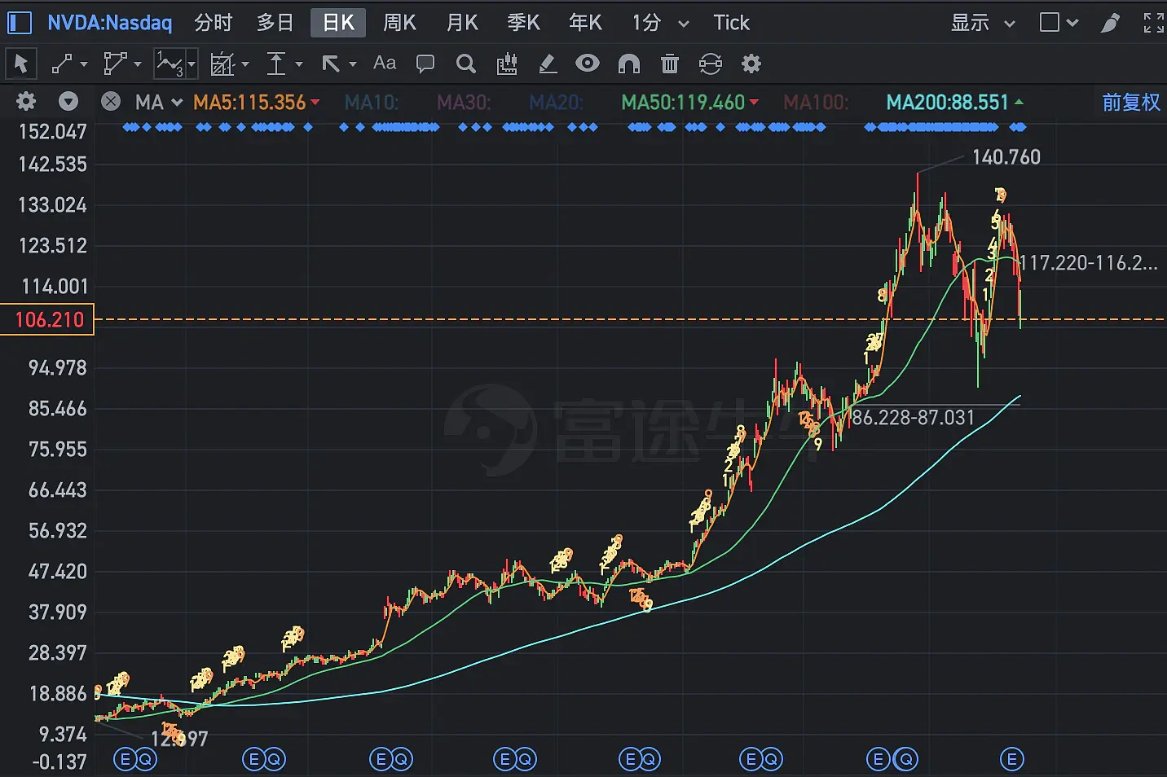
Task: Toggle the MA100 line
Action: click(816, 103)
